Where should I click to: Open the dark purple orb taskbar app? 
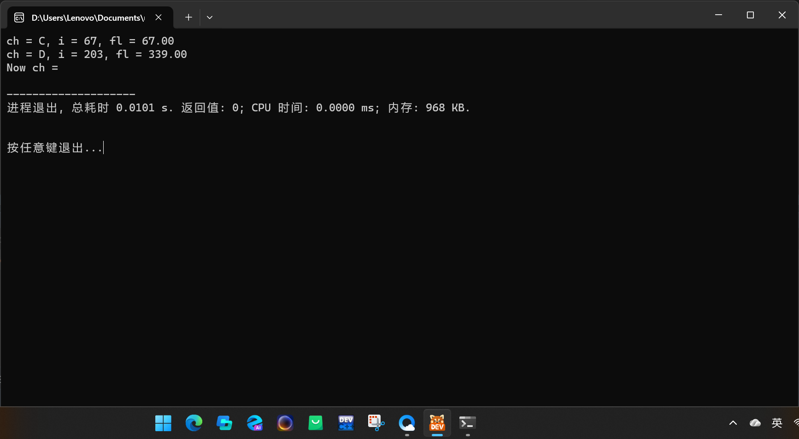pyautogui.click(x=285, y=423)
